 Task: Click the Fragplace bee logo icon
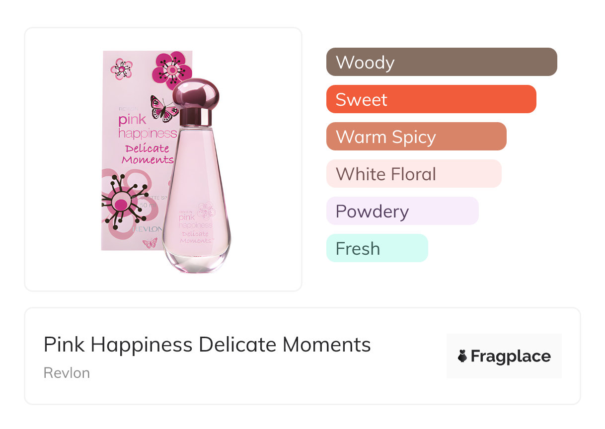point(462,356)
